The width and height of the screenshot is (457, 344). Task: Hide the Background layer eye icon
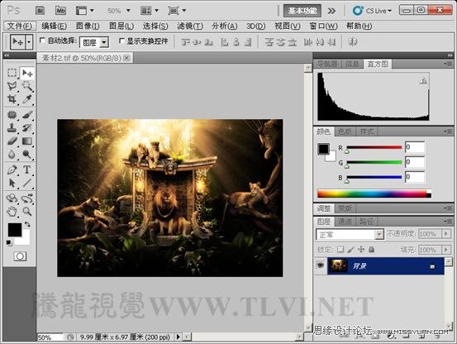coord(321,265)
